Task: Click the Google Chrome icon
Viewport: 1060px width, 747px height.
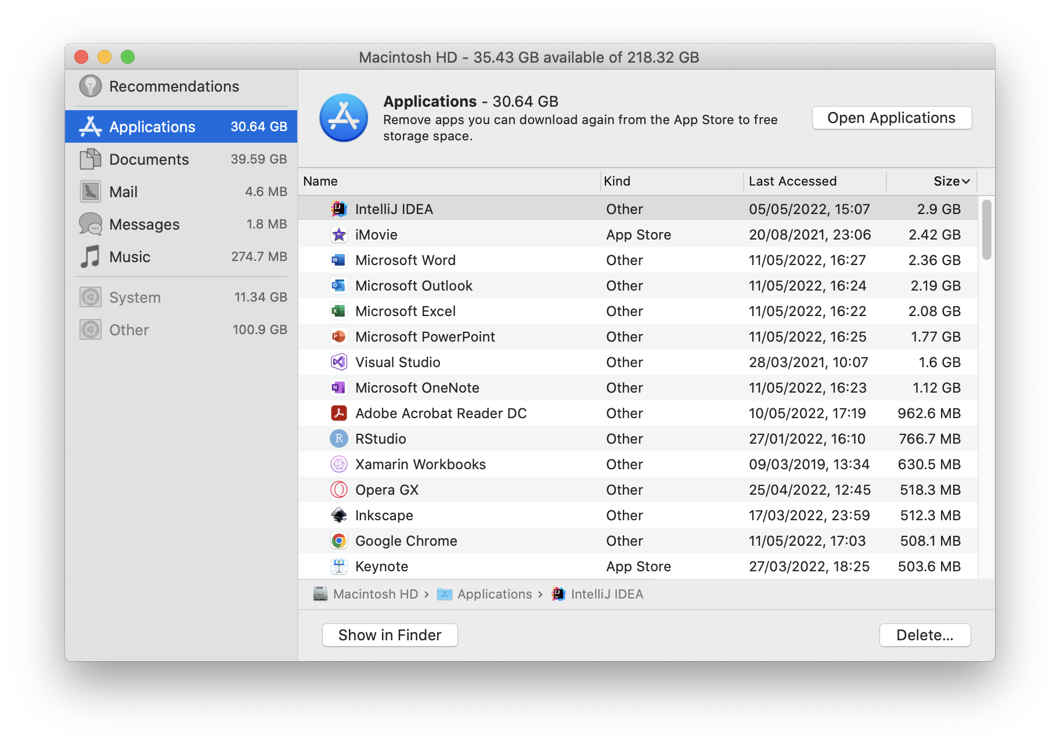Action: [x=339, y=541]
